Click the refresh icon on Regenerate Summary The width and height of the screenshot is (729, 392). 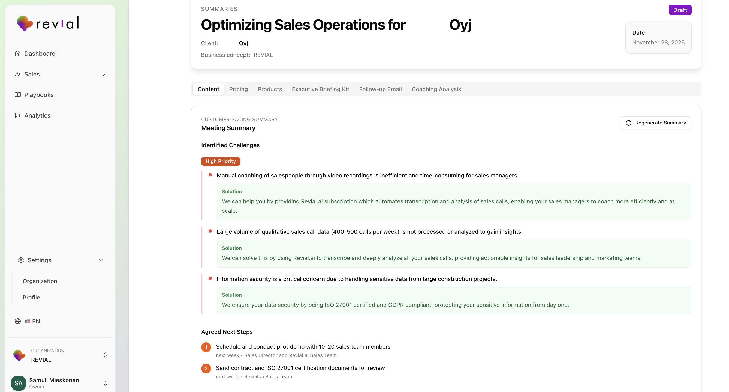click(629, 123)
